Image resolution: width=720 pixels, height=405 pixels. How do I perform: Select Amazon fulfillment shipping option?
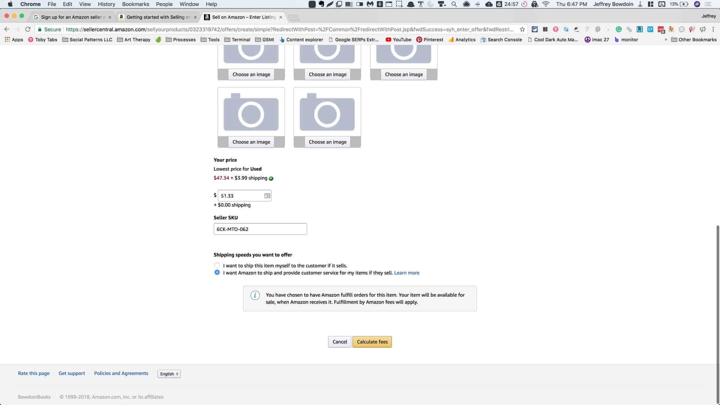[x=217, y=273]
